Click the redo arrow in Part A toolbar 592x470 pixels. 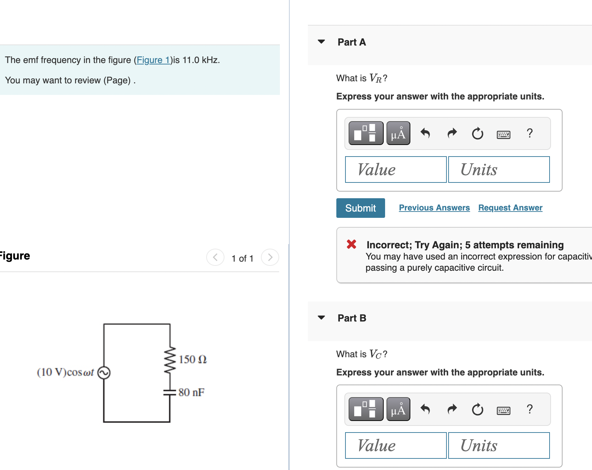(452, 133)
